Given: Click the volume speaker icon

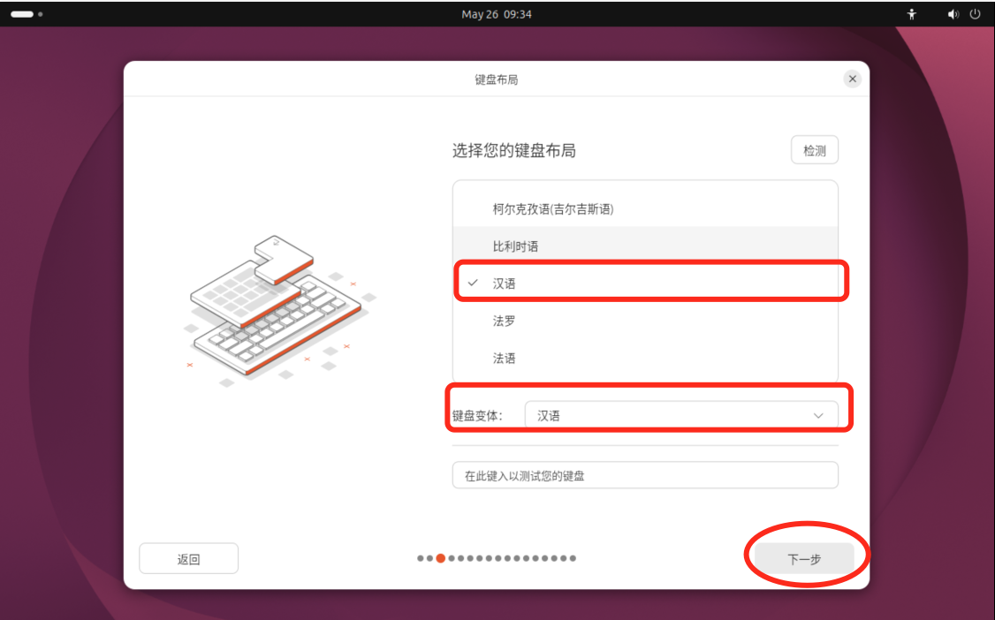Looking at the screenshot, I should click(953, 14).
